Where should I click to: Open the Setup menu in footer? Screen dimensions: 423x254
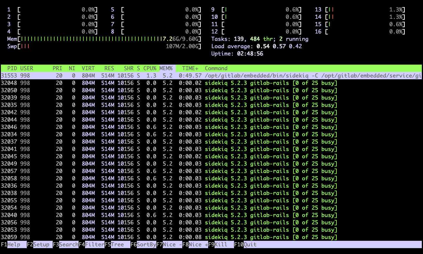coord(41,244)
